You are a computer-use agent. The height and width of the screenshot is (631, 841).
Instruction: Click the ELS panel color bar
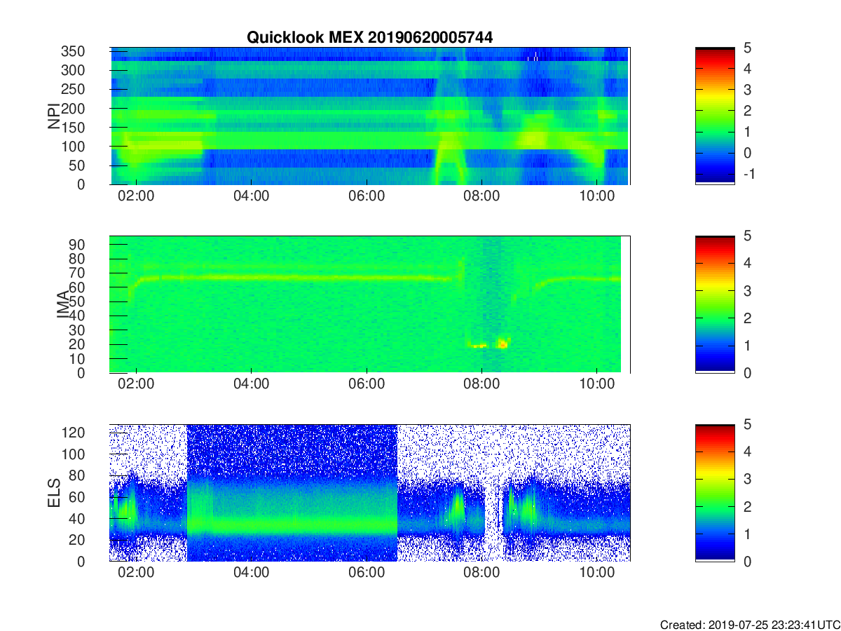715,493
